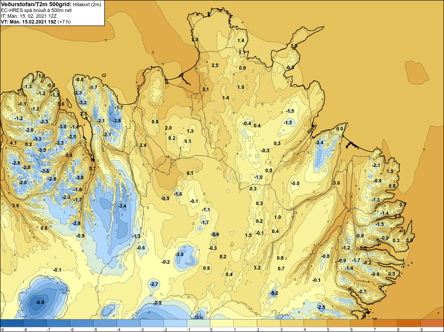The height and width of the screenshot is (332, 444).
Task: Click the legend label '9'
Action: click(x=421, y=329)
